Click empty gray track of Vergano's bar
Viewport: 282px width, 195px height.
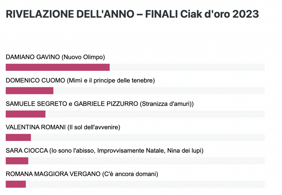[145, 184]
